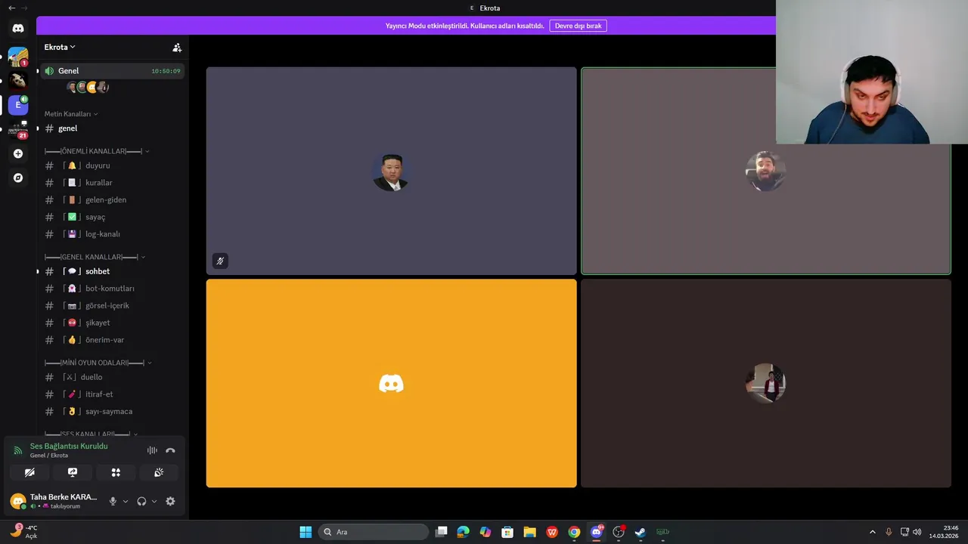Open the sayaç channel
The height and width of the screenshot is (544, 968).
(112, 217)
